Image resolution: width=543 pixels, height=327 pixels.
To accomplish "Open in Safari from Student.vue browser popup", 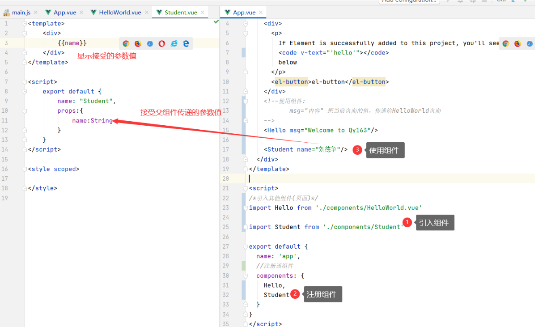I will coord(150,43).
